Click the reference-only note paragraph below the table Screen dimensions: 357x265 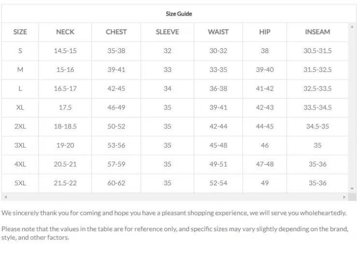[x=174, y=233]
